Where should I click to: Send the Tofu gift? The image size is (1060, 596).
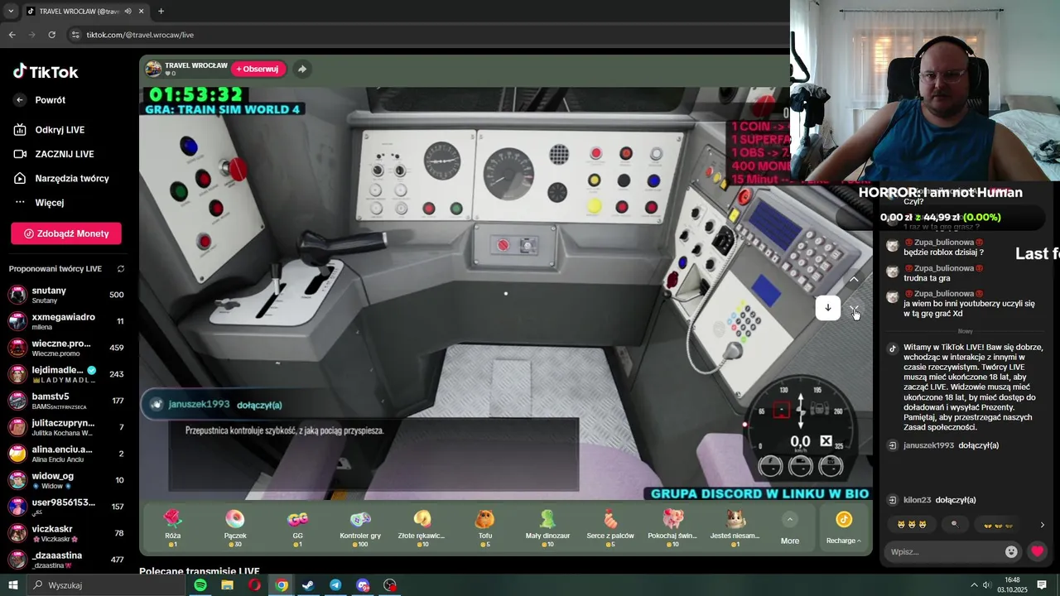[485, 527]
